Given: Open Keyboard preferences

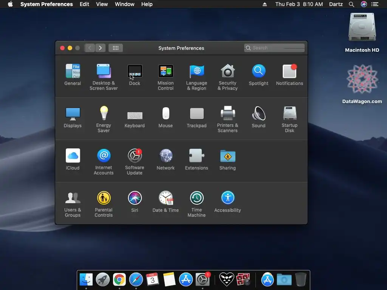Looking at the screenshot, I should [x=135, y=119].
